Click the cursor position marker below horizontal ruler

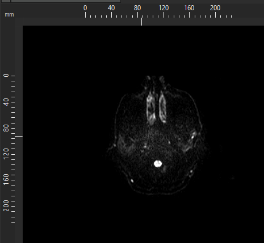pos(141,22)
